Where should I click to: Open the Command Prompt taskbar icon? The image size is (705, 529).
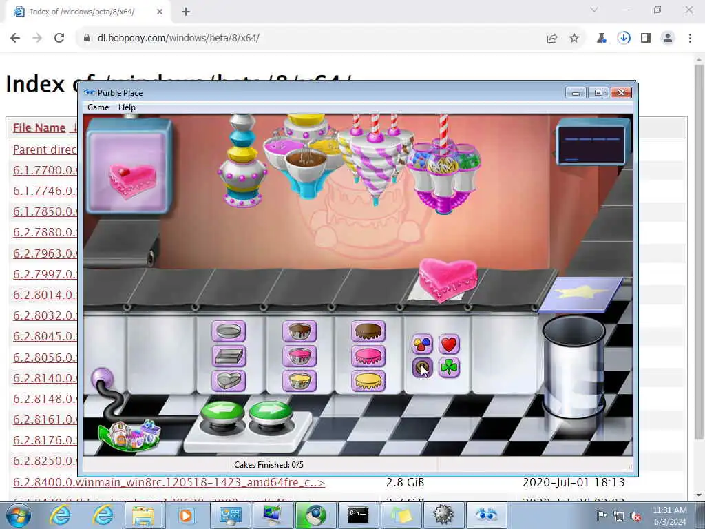(357, 515)
